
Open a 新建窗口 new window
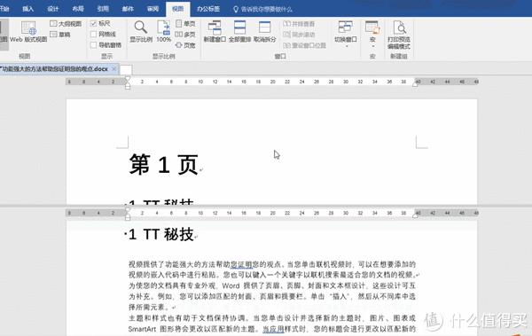point(215,31)
